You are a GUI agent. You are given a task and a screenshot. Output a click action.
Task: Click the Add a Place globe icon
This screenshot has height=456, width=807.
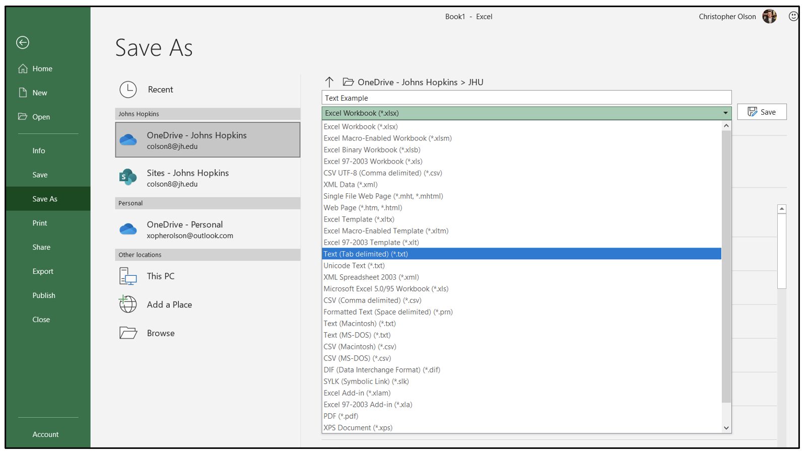(x=128, y=304)
